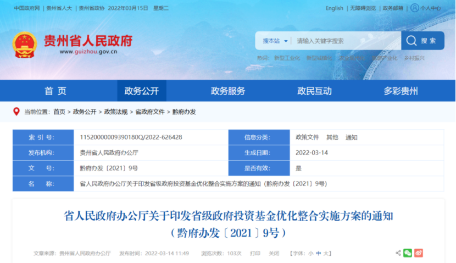
Task: Open 无障碍浏览 accessibility mode
Action: click(x=363, y=8)
